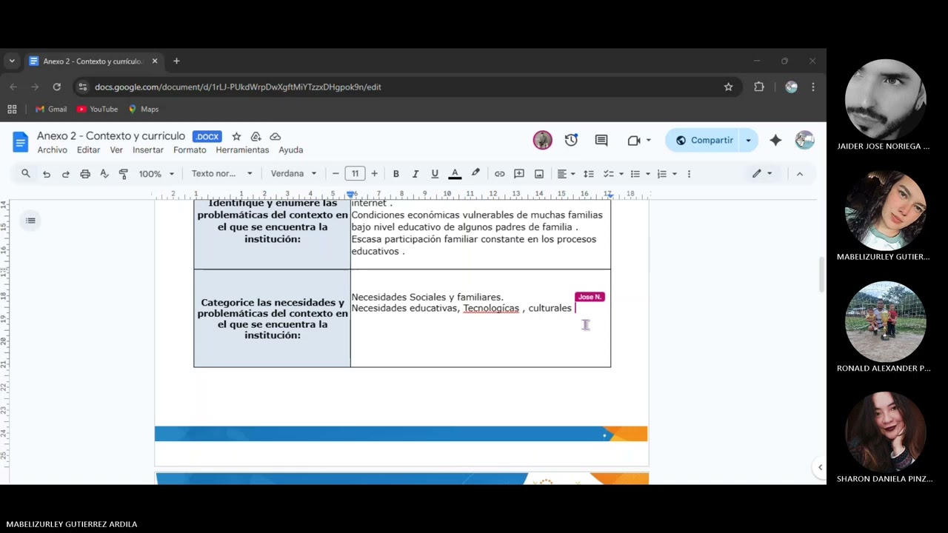The height and width of the screenshot is (533, 948).
Task: Open the Ayuda menu
Action: (x=291, y=150)
